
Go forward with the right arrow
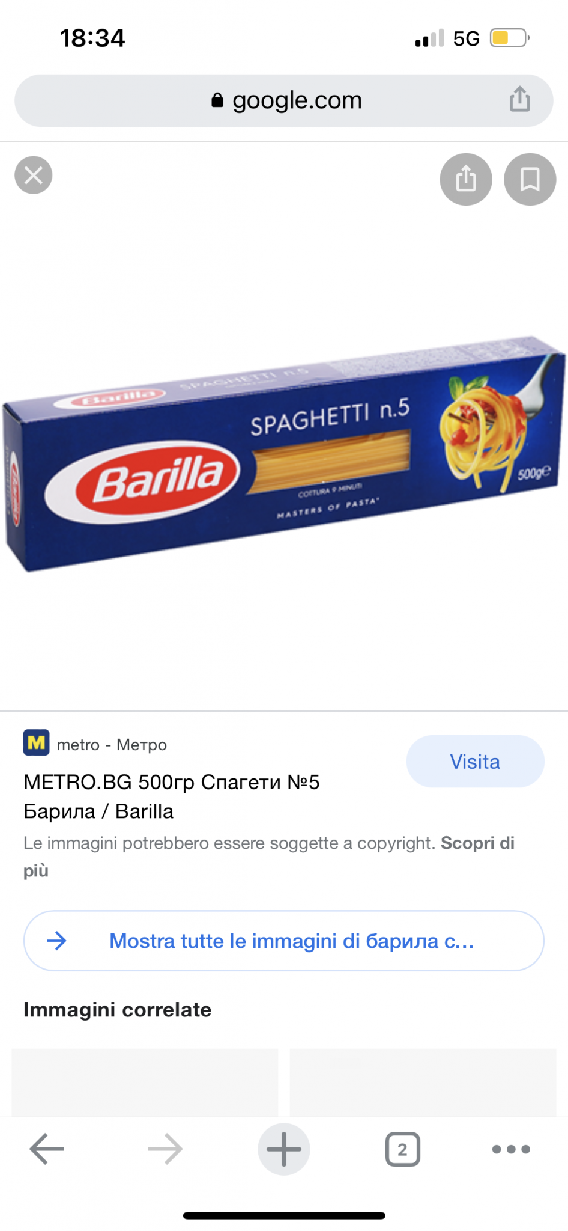coord(165,1149)
